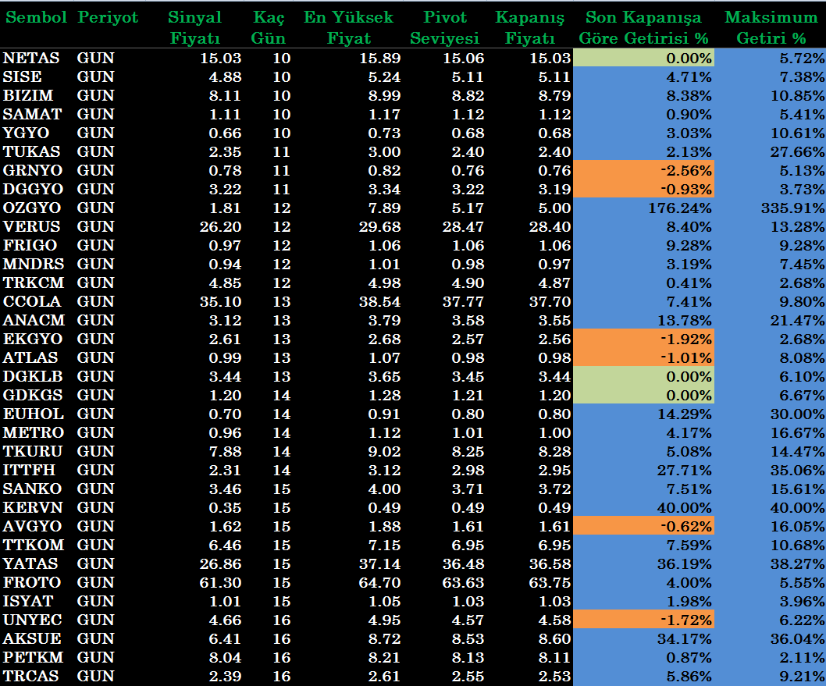Select the 36.48 pivot level cell
The width and height of the screenshot is (826, 686).
coord(463,563)
